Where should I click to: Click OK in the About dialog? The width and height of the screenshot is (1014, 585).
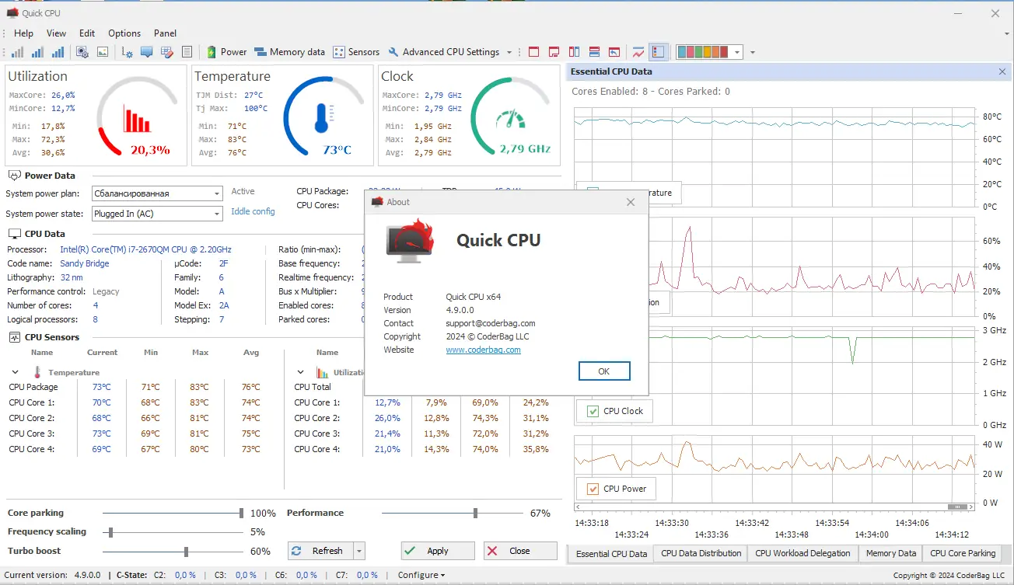click(x=604, y=371)
